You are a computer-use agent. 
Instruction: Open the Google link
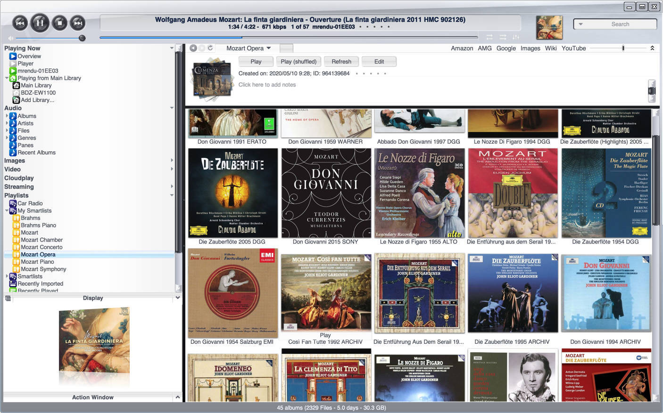point(506,48)
